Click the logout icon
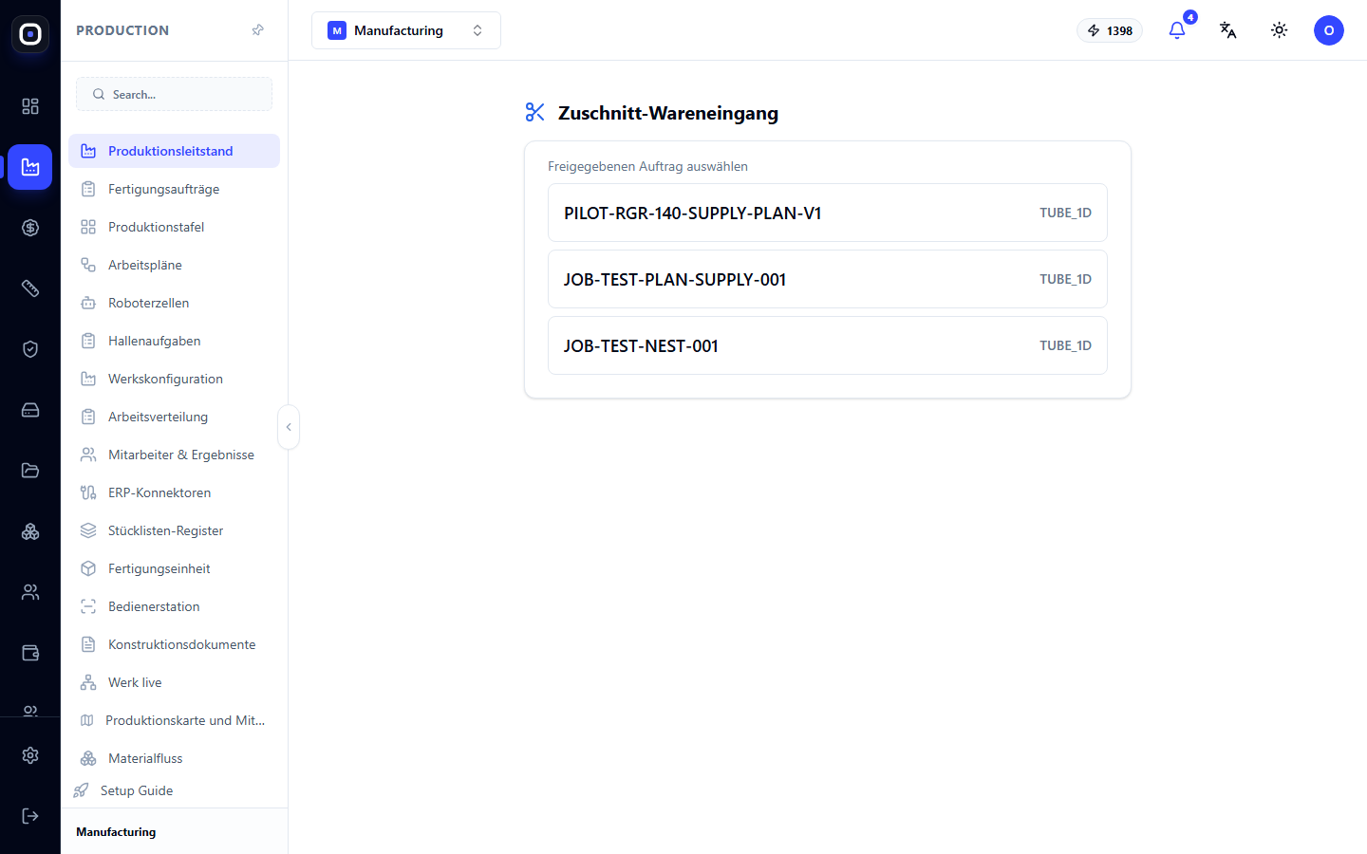 30,816
